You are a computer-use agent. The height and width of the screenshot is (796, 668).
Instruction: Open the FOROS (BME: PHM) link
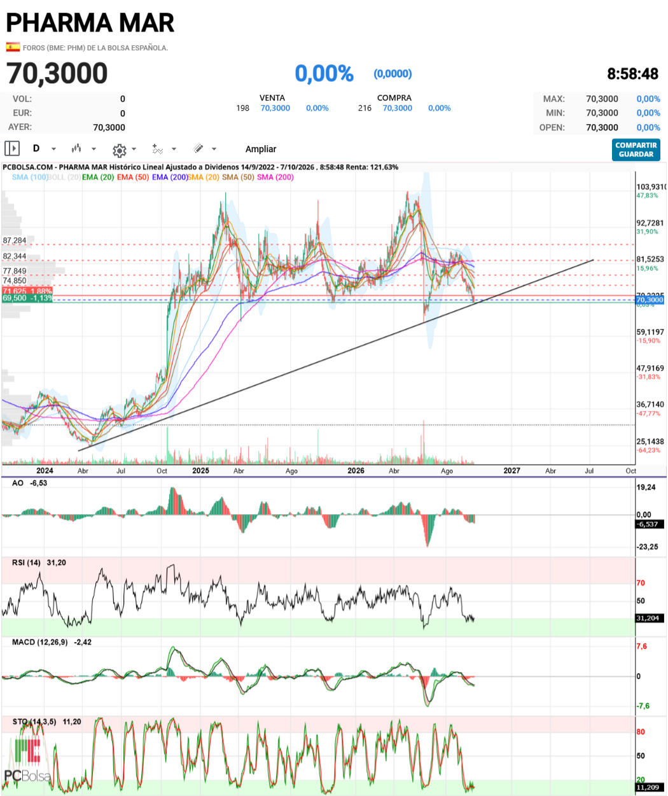pyautogui.click(x=95, y=48)
